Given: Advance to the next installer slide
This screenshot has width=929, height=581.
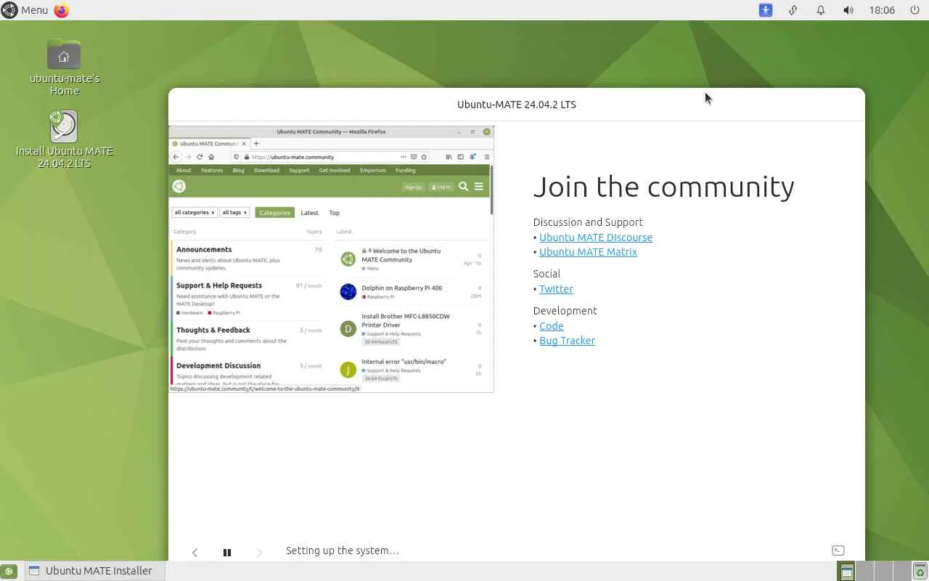Looking at the screenshot, I should pyautogui.click(x=259, y=552).
